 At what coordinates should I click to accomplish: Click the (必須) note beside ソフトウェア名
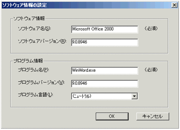coord(151,29)
